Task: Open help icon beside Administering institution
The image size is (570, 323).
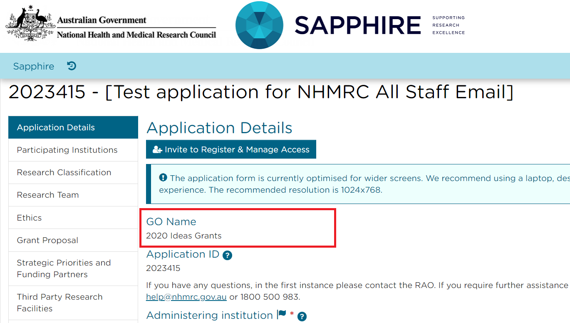Action: 302,317
